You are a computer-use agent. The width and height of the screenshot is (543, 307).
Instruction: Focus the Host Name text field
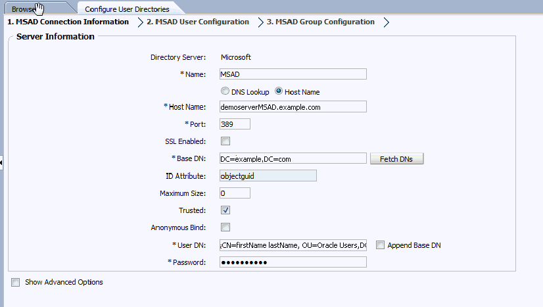[293, 106]
